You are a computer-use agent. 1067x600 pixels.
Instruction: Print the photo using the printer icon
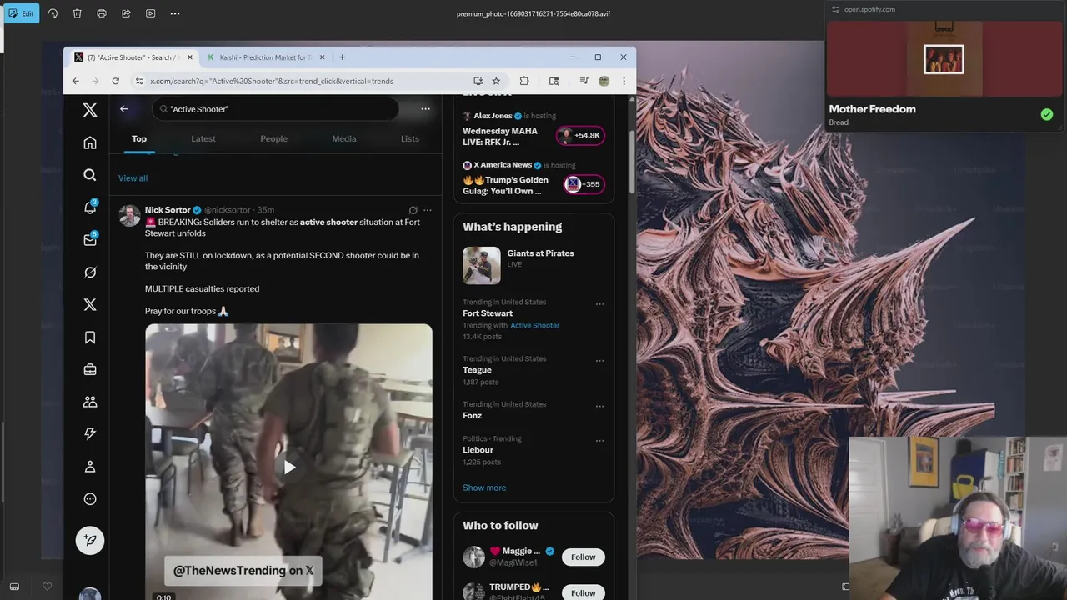click(x=102, y=13)
